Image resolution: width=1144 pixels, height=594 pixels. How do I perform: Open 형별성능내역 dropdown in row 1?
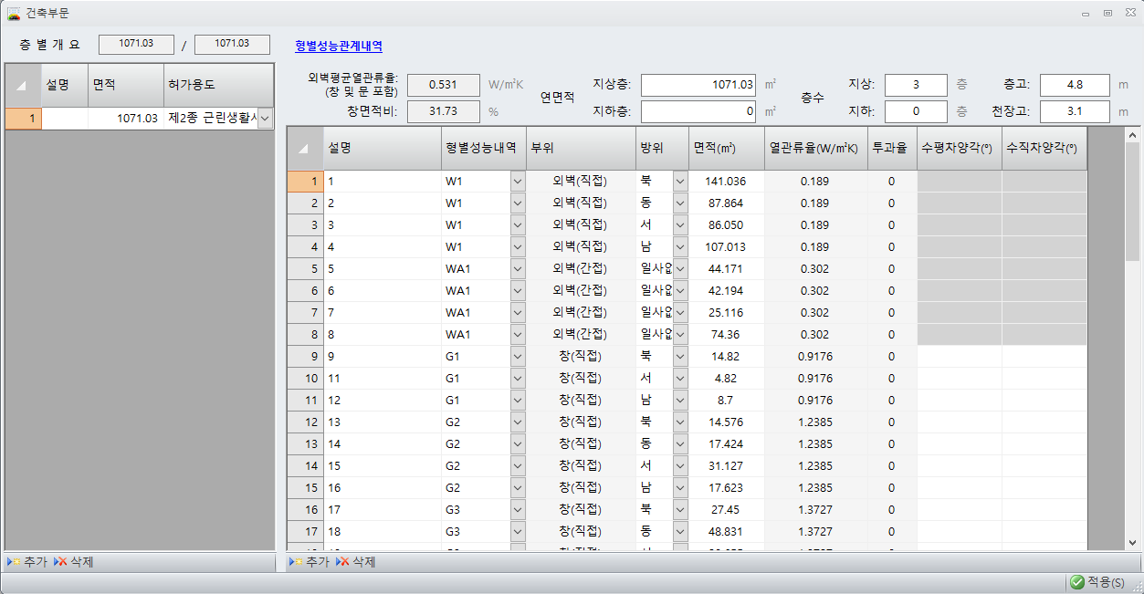click(518, 182)
